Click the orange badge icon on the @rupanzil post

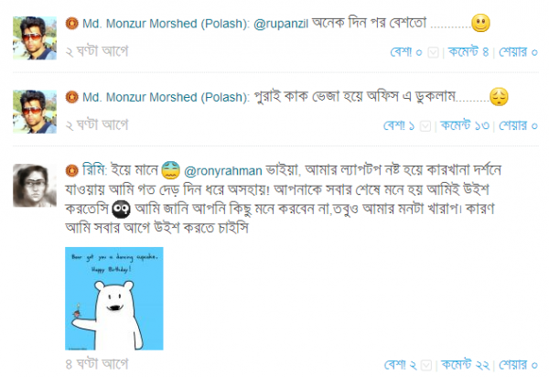coord(71,22)
